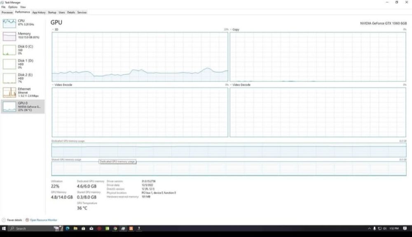
Task: Open network settings from the tray icon
Action: pyautogui.click(x=380, y=228)
